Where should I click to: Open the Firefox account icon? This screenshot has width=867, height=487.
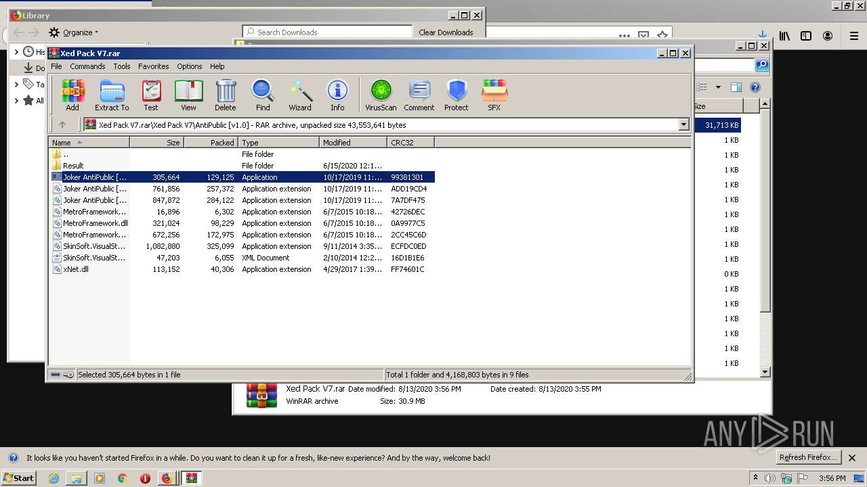click(x=828, y=36)
